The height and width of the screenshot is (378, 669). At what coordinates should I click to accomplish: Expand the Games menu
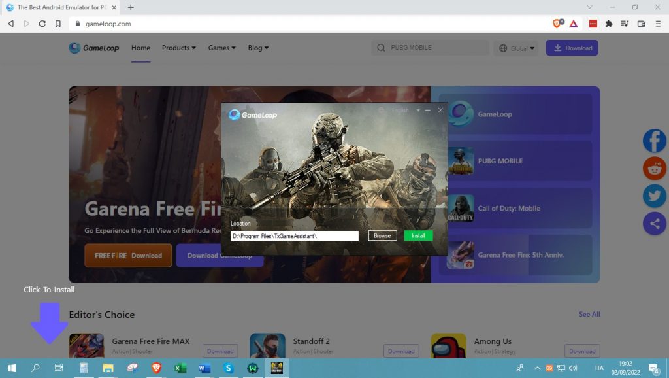coord(221,48)
